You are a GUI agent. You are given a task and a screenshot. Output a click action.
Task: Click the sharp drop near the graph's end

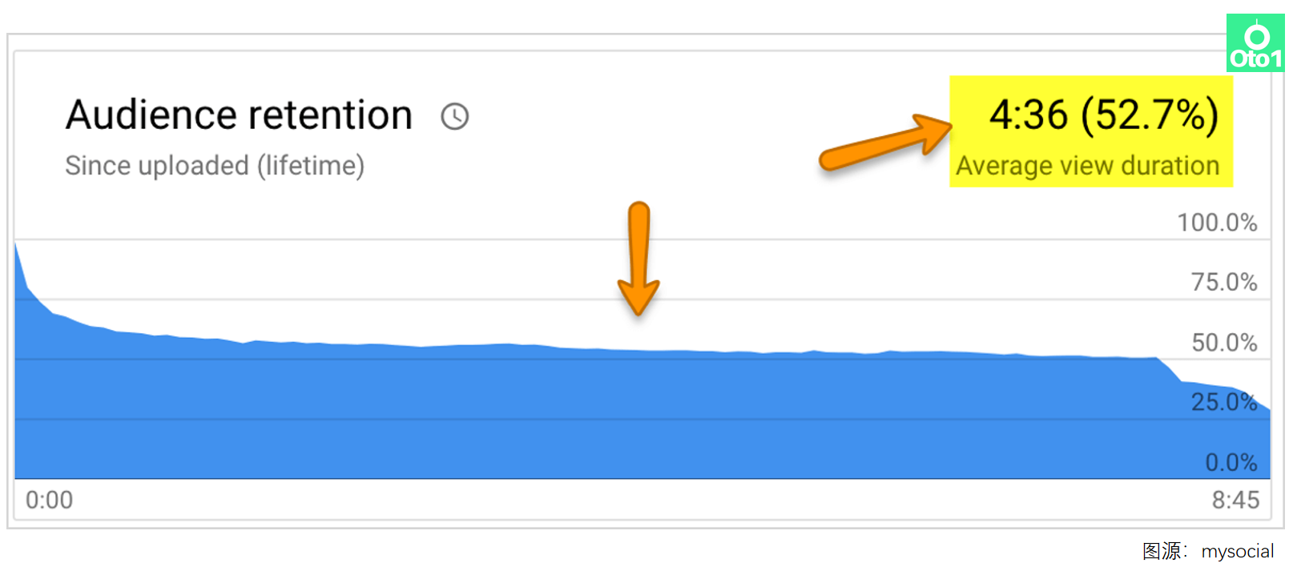1170,371
